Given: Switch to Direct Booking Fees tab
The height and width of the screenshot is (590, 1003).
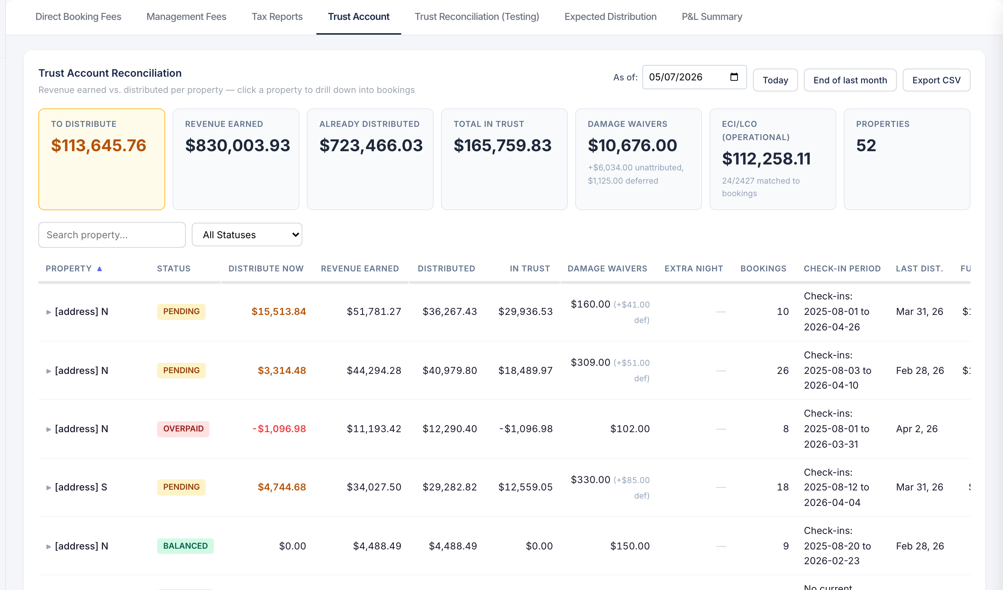Looking at the screenshot, I should 78,17.
